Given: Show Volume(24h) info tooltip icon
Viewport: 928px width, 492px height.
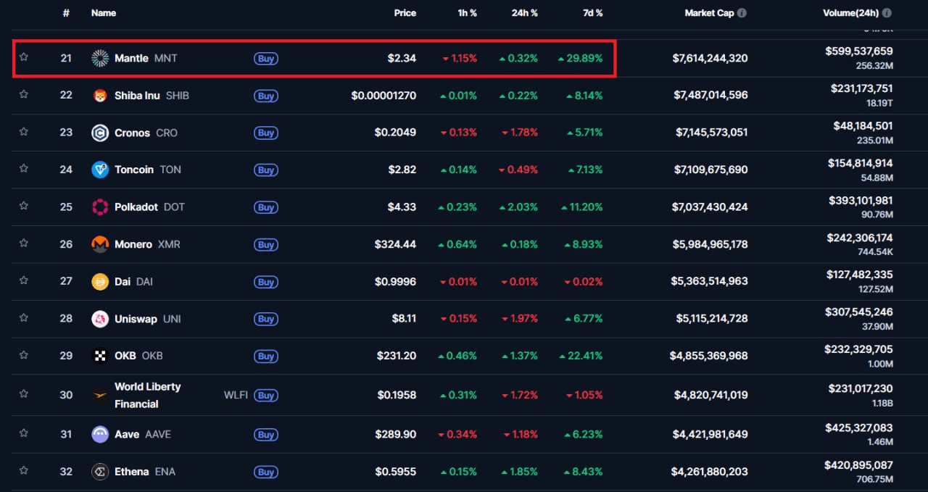Looking at the screenshot, I should 887,13.
